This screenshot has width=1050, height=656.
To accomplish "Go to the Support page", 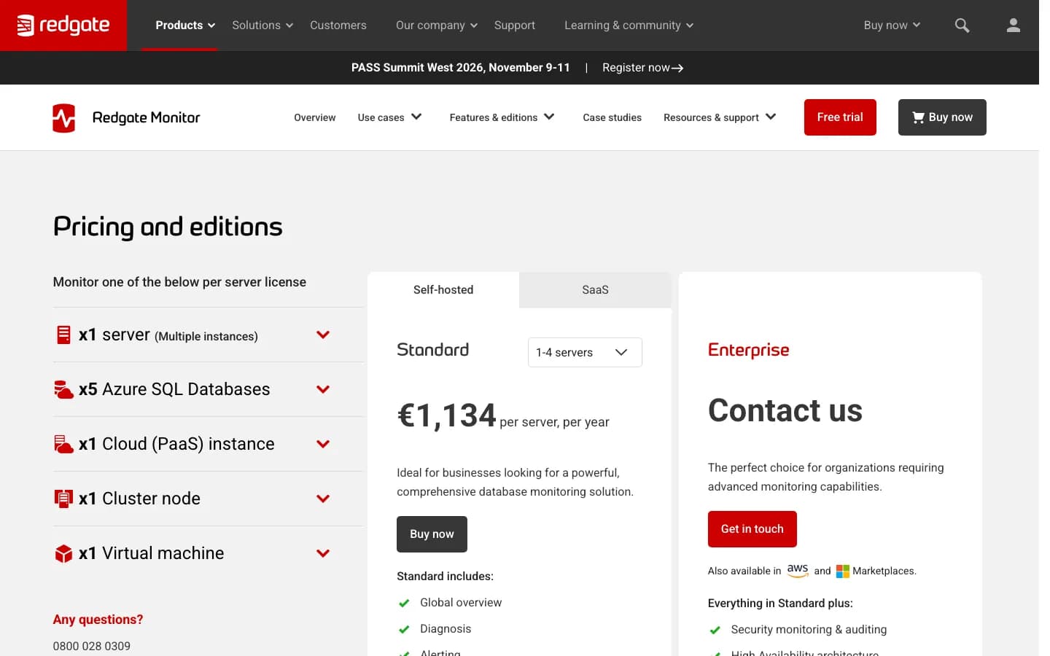I will (515, 26).
